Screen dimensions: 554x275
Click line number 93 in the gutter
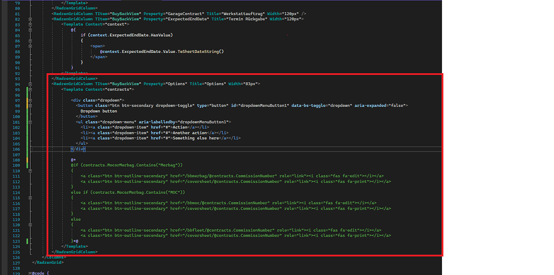click(x=17, y=78)
